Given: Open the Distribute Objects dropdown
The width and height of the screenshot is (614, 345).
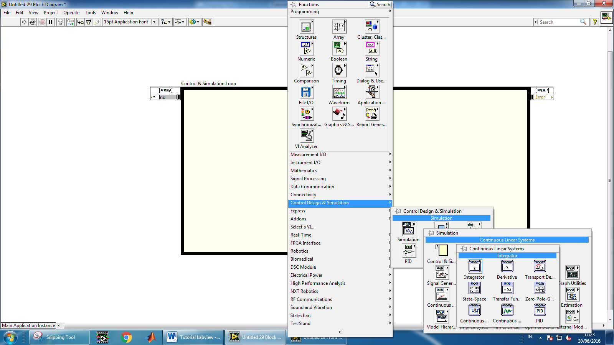Looking at the screenshot, I should 180,22.
